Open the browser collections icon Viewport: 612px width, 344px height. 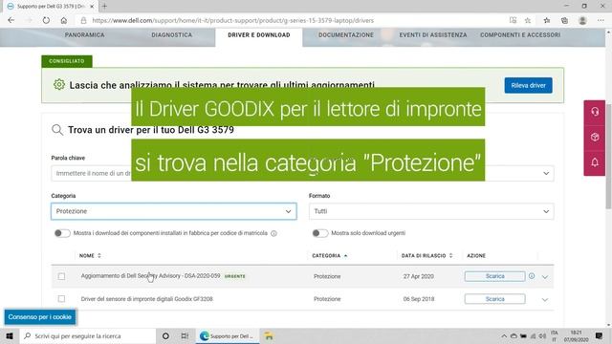(x=564, y=20)
